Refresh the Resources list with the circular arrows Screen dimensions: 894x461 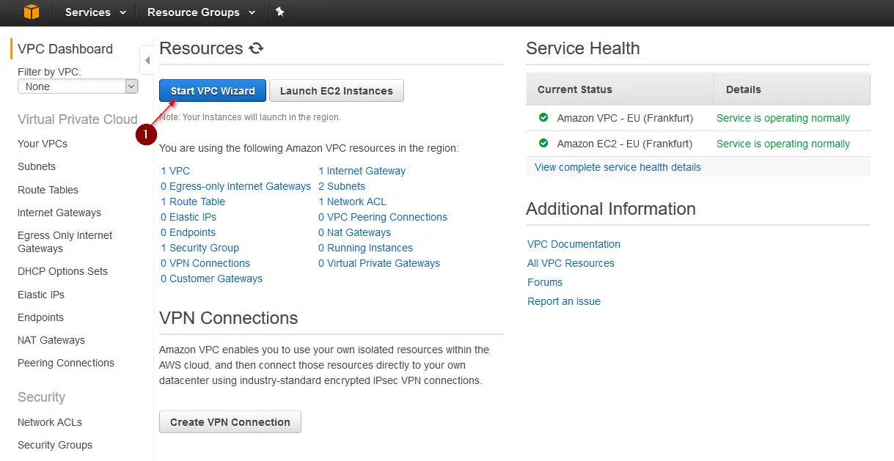(x=256, y=48)
